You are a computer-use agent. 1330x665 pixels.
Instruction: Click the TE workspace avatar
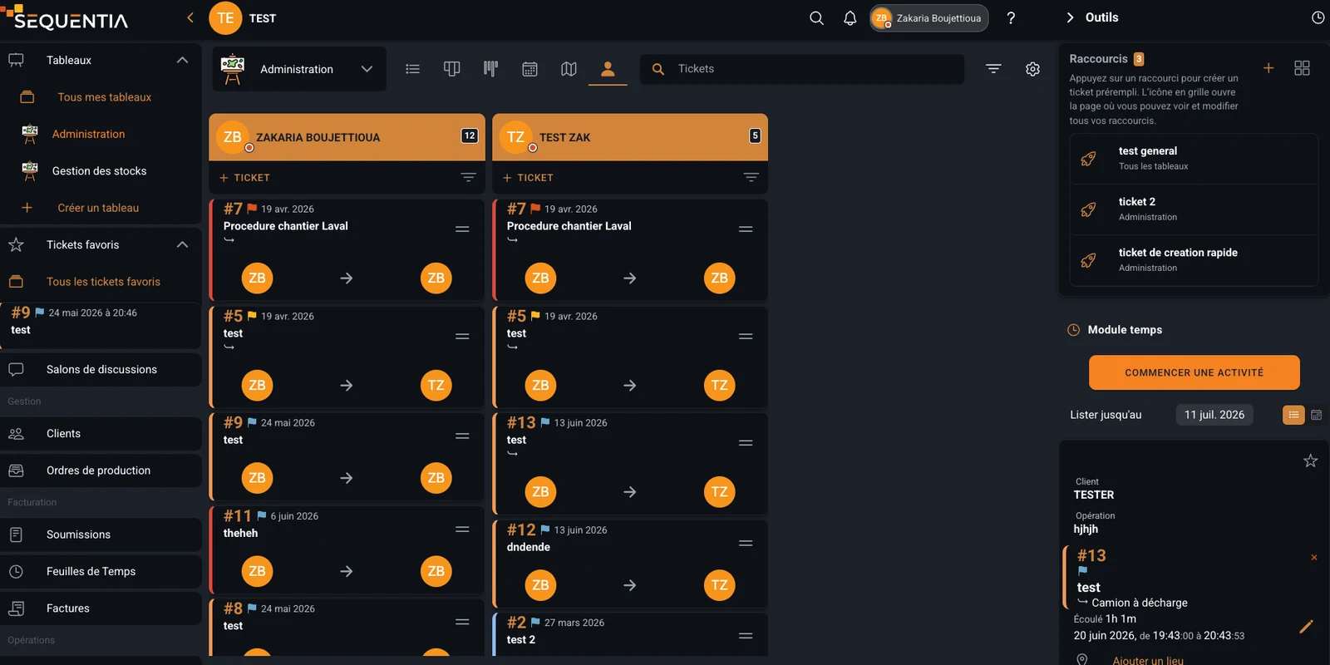225,18
